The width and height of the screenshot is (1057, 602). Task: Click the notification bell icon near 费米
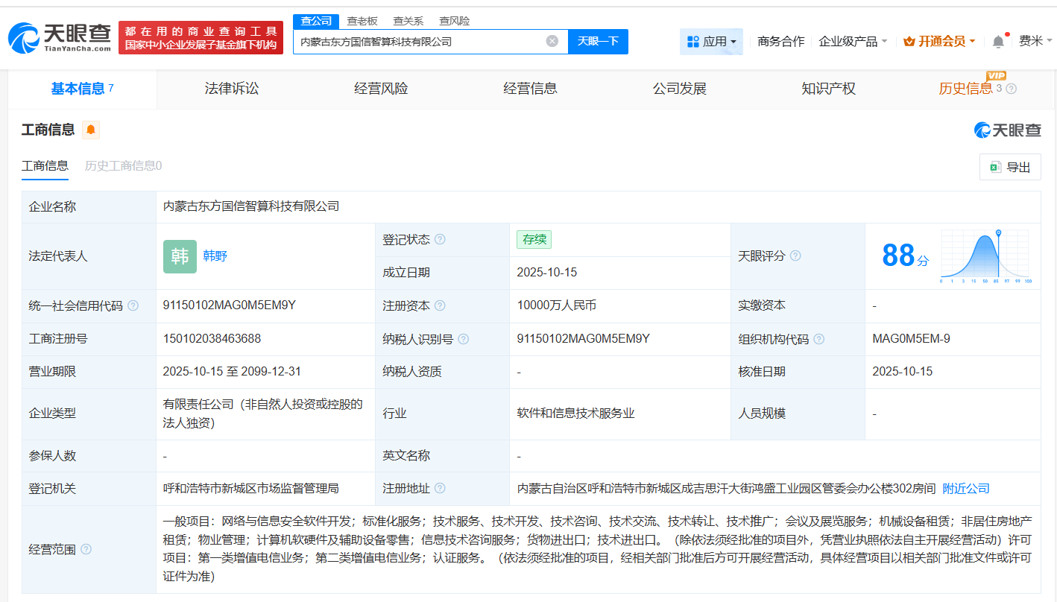(998, 41)
